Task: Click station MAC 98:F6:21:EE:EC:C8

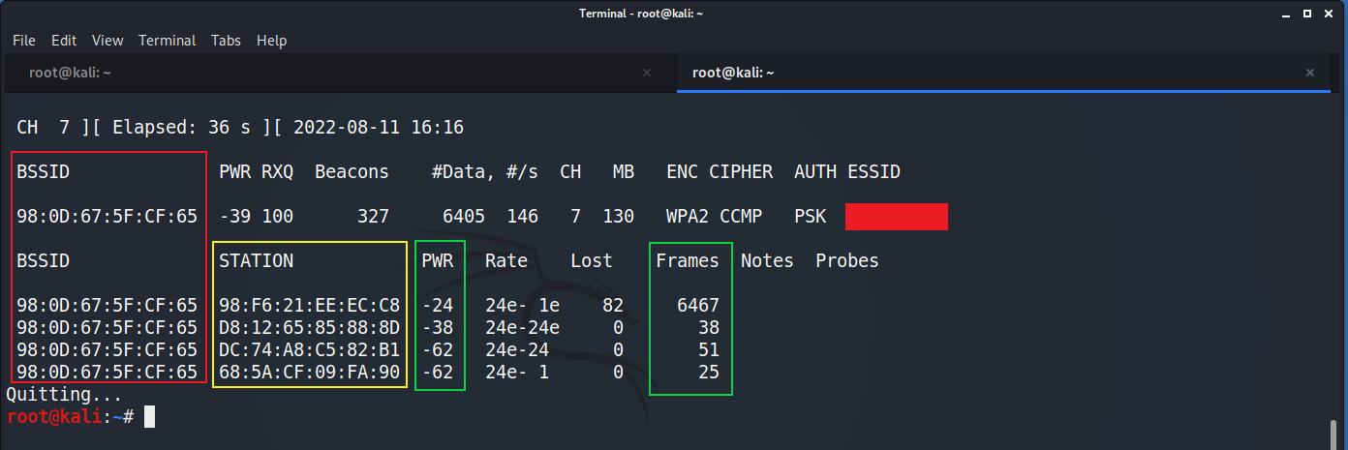Action: coord(309,306)
